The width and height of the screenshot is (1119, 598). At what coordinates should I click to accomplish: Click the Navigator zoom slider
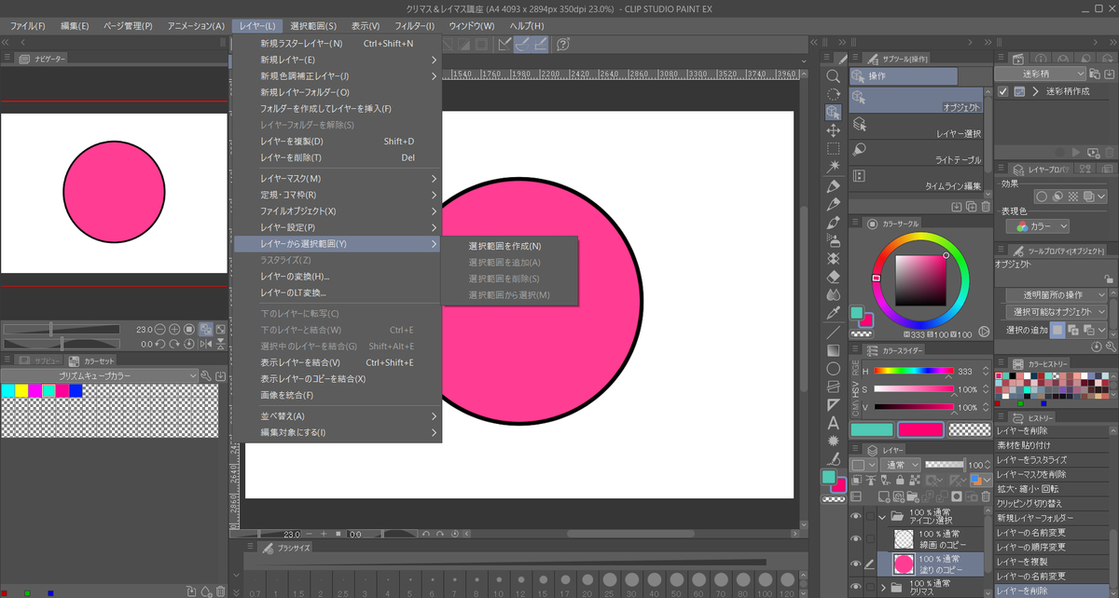pyautogui.click(x=62, y=329)
